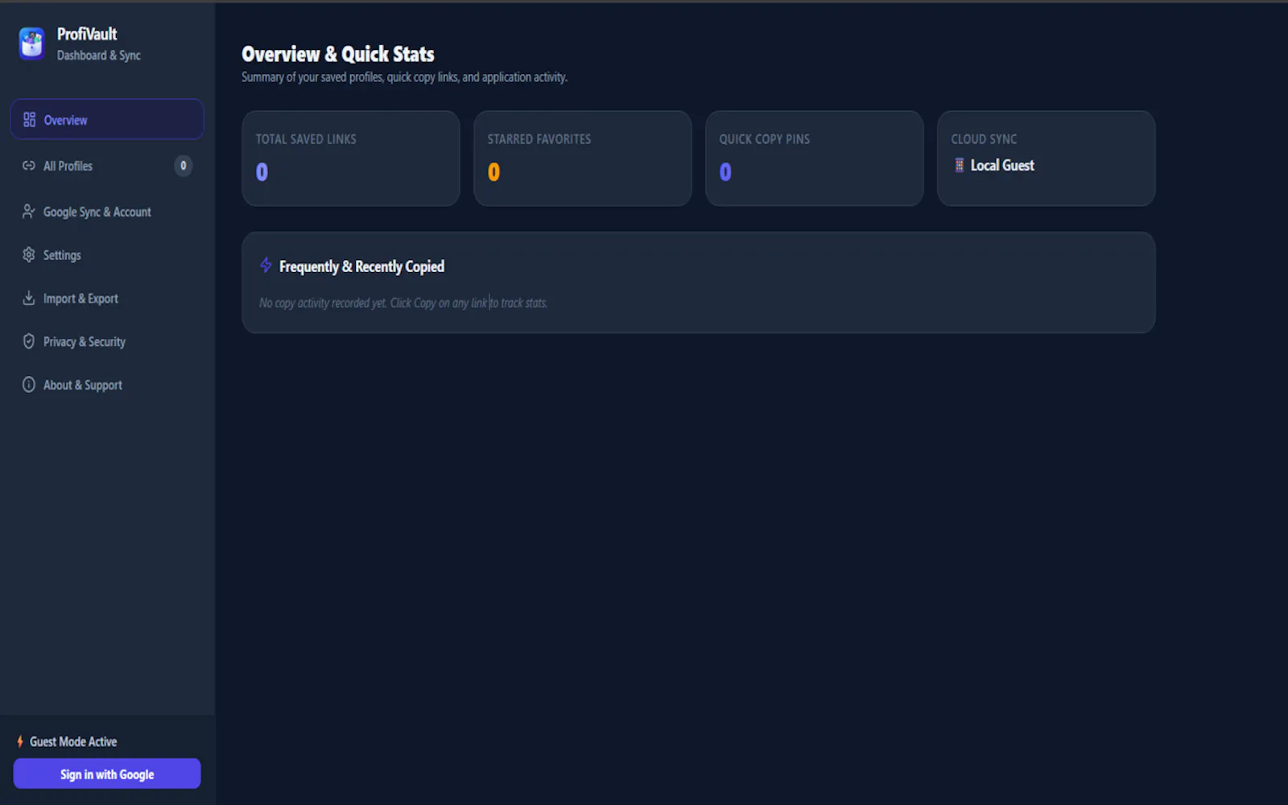Click the All Profiles link icon
Viewport: 1288px width, 805px height.
click(x=29, y=166)
